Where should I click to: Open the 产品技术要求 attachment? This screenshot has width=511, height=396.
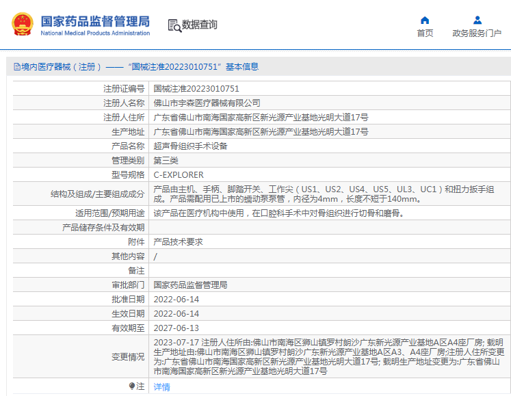pyautogui.click(x=178, y=241)
